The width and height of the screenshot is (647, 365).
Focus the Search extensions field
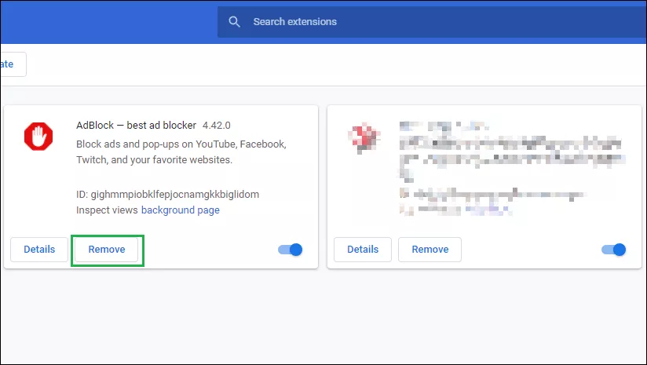pyautogui.click(x=432, y=22)
